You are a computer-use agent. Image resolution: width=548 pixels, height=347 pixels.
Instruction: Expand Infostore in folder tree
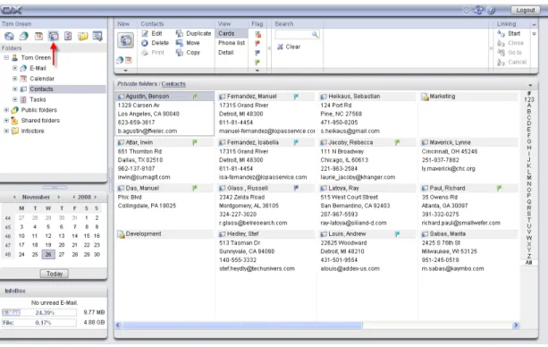click(6, 131)
